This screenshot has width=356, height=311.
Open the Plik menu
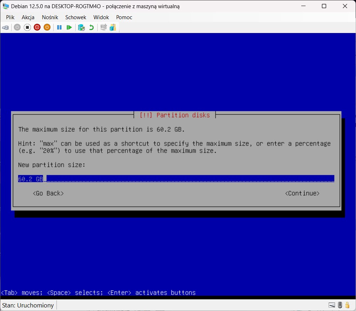coord(10,17)
